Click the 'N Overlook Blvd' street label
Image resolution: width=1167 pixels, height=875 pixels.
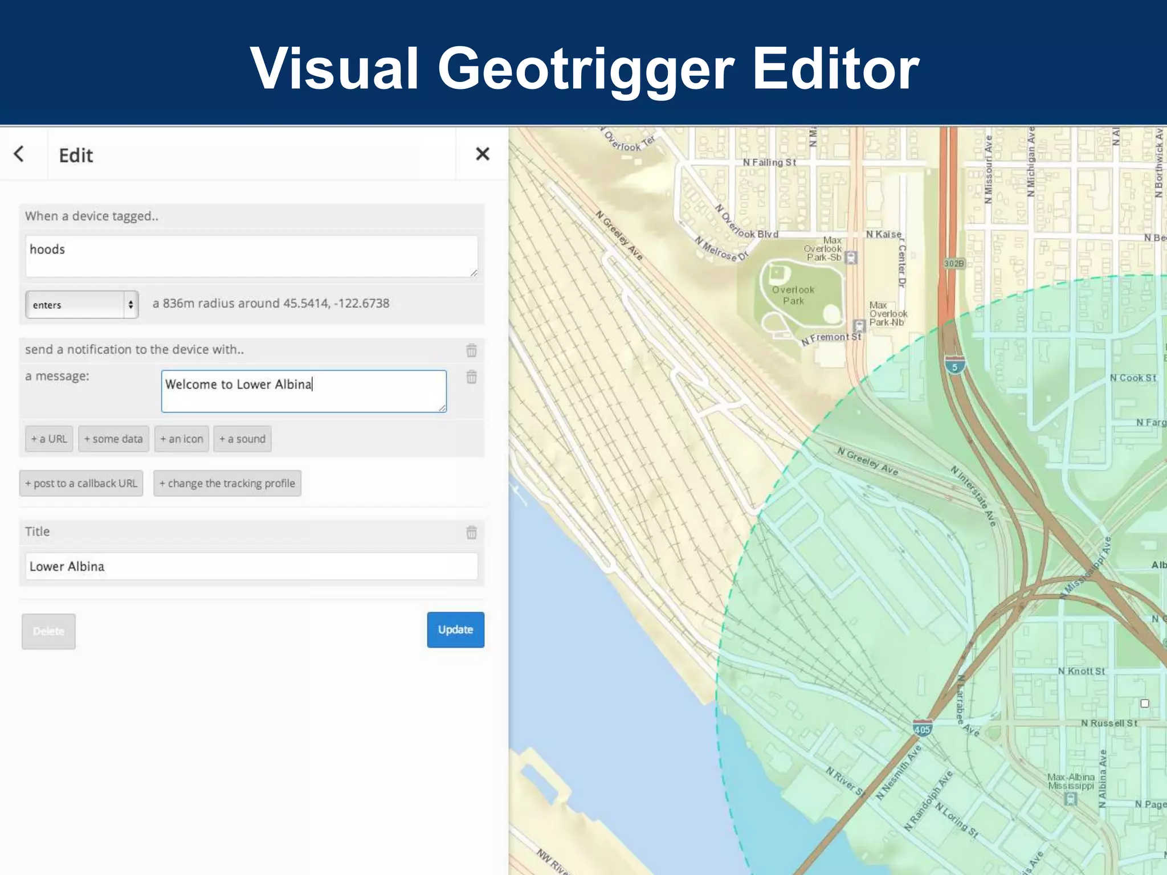746,221
